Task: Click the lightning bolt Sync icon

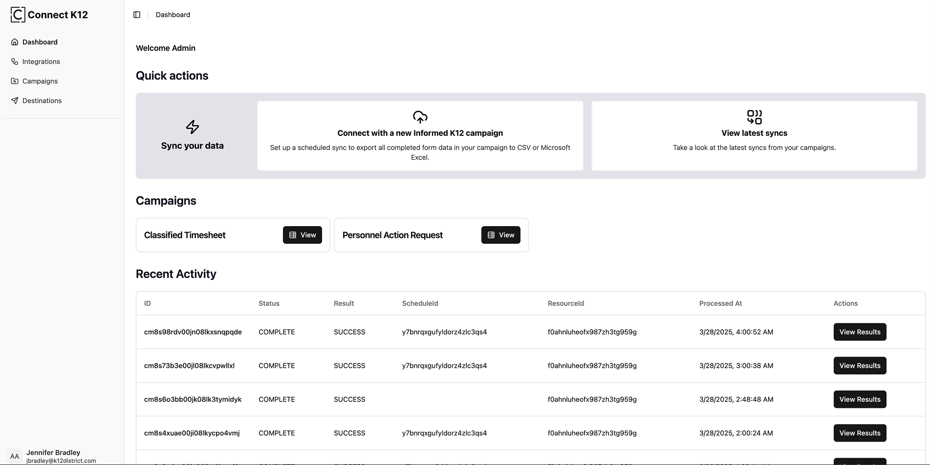Action: point(192,127)
